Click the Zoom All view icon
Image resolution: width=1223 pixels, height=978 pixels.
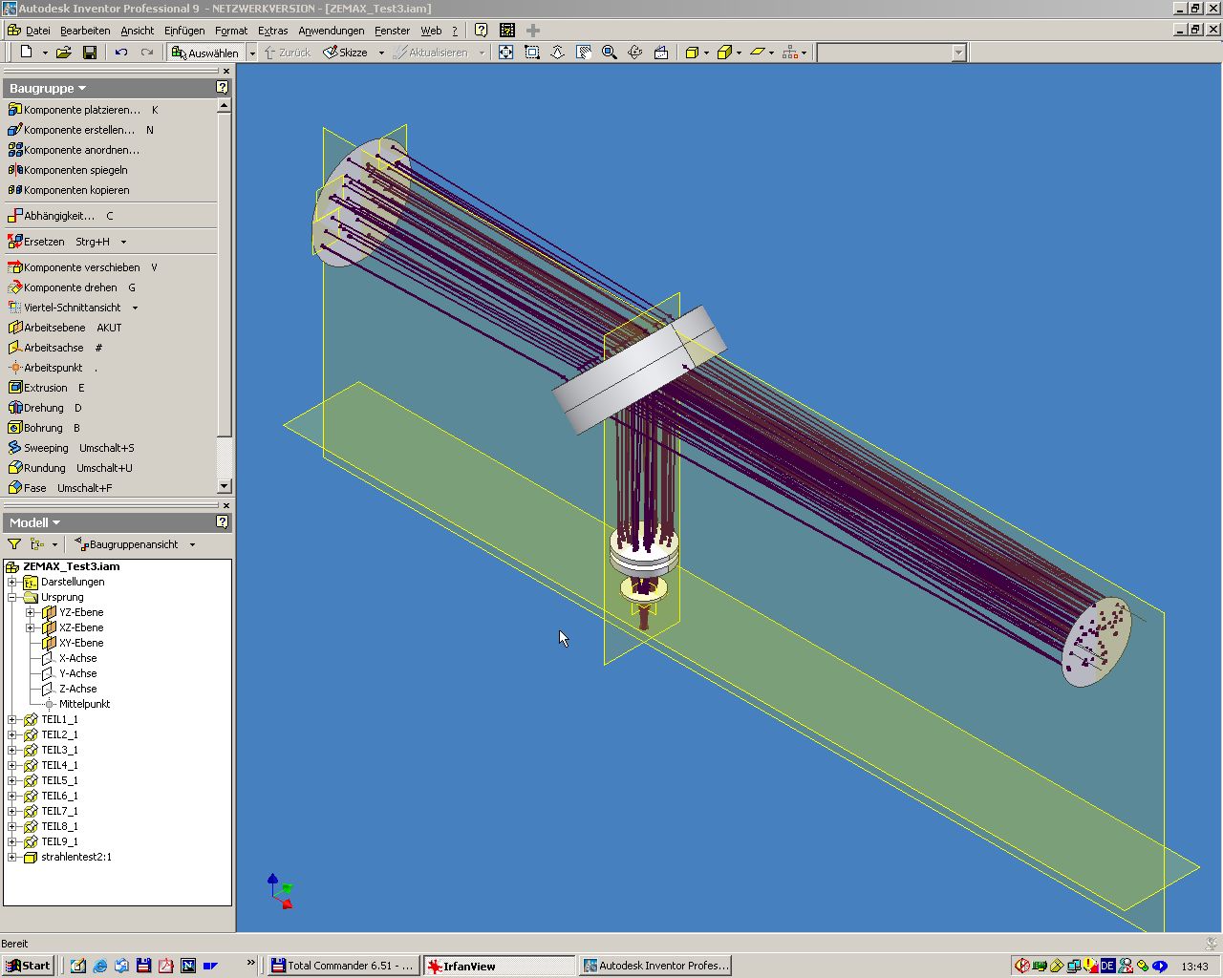(x=506, y=53)
